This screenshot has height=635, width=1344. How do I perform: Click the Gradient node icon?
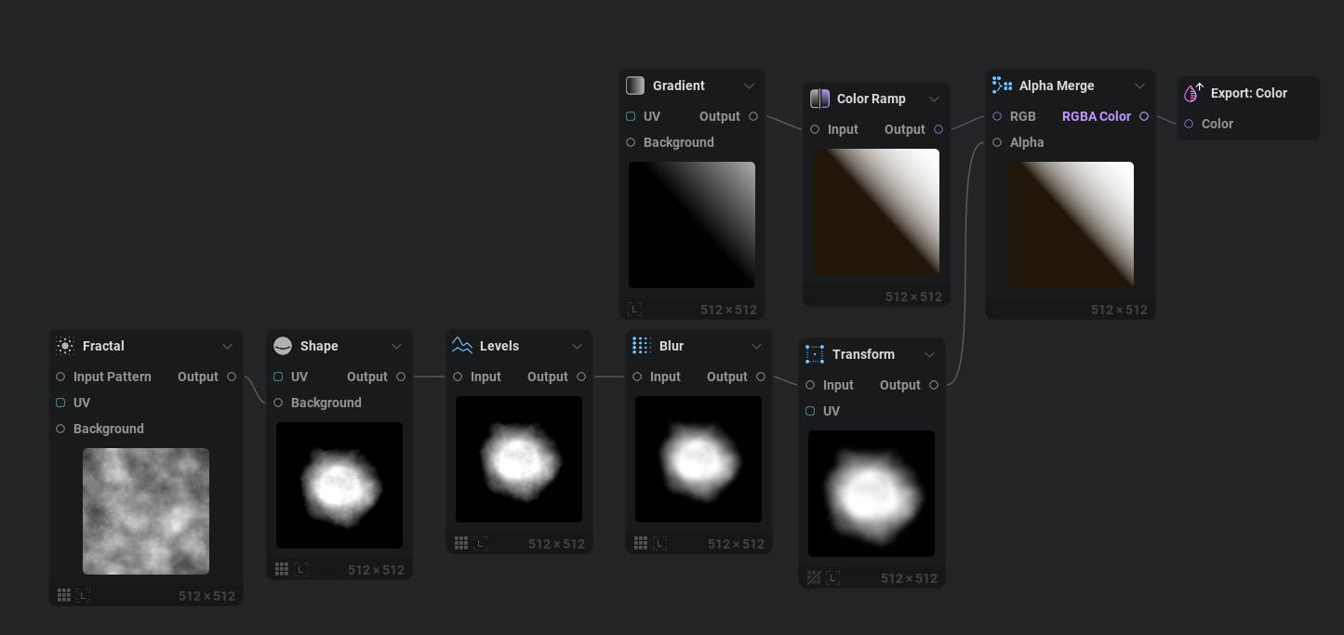[635, 86]
